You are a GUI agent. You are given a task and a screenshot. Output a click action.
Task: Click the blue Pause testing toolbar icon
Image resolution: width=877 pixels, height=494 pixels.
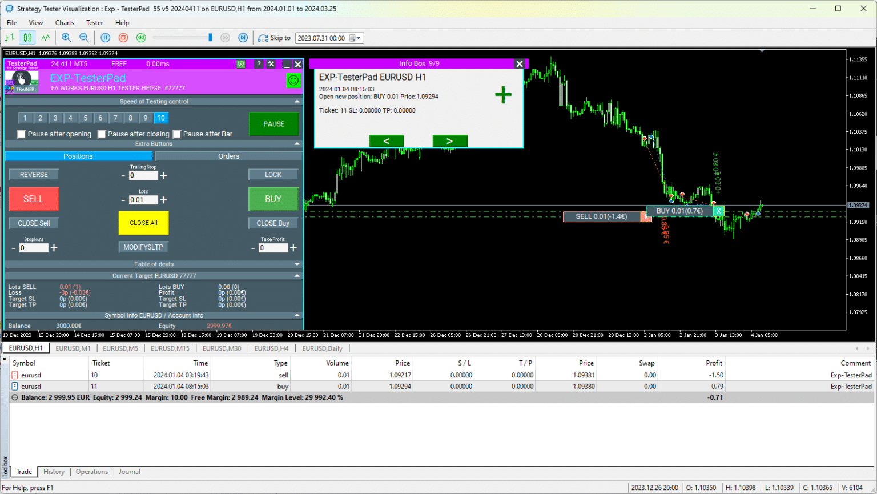coord(105,38)
